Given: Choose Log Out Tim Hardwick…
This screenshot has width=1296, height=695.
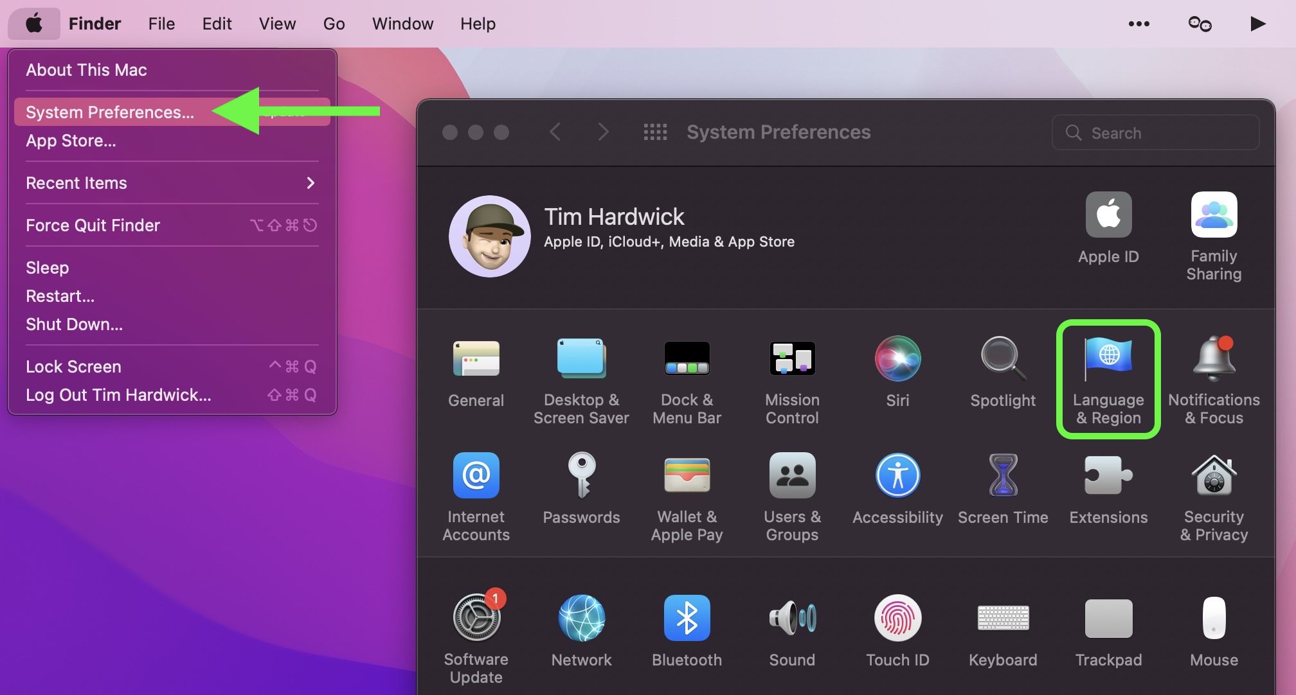Looking at the screenshot, I should coord(172,395).
